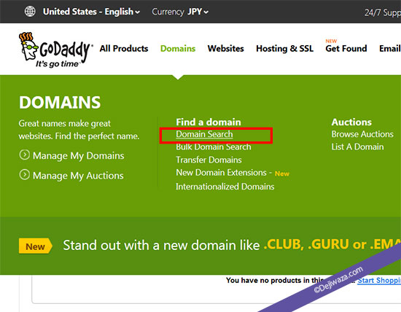Viewport: 401px width, 312px height.
Task: Click the Start Shopping link
Action: click(x=379, y=281)
